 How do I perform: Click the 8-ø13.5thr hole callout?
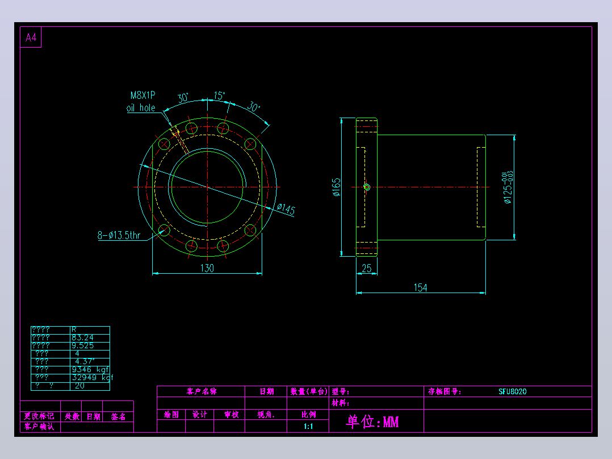pyautogui.click(x=119, y=235)
